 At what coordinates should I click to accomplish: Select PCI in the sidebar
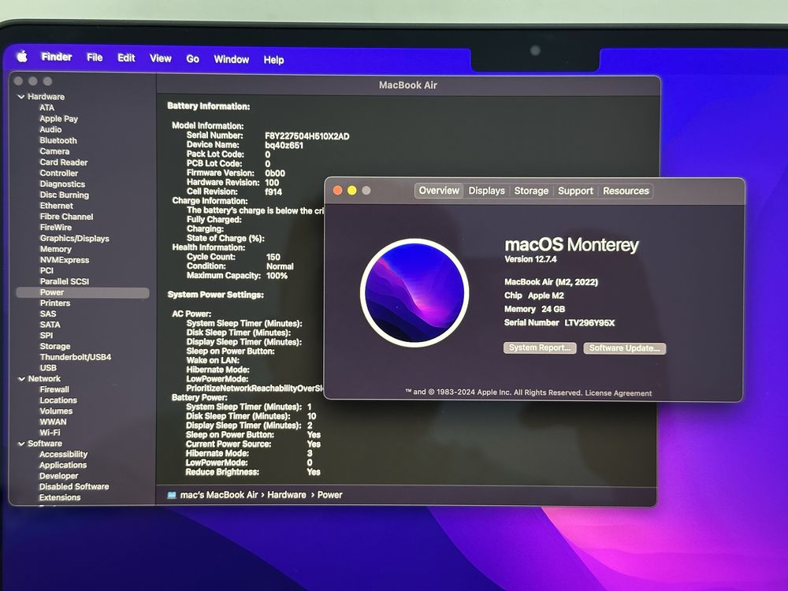click(x=46, y=270)
